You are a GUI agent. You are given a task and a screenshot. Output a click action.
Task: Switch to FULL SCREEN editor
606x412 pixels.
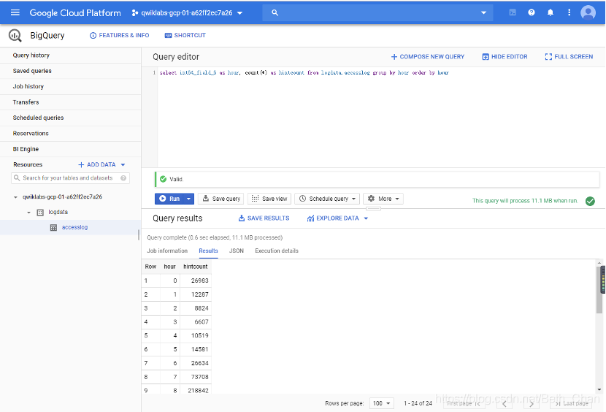click(569, 57)
